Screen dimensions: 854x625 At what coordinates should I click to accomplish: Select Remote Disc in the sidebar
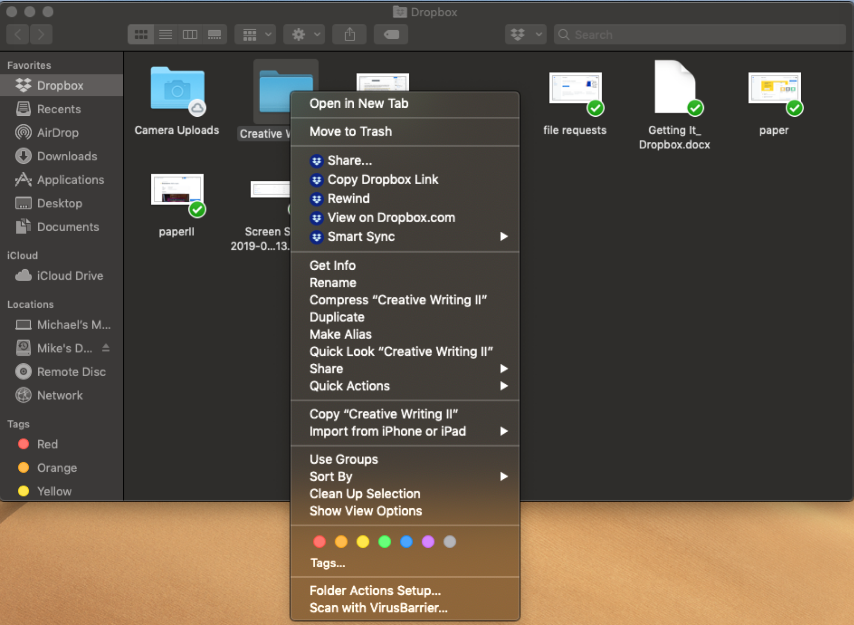(x=62, y=372)
